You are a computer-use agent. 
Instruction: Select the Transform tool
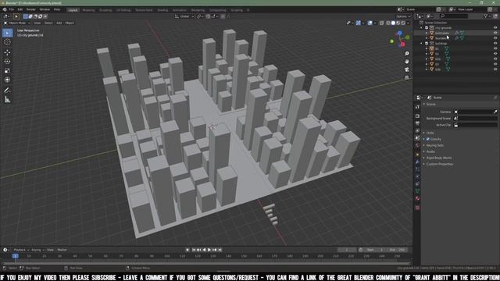point(7,80)
